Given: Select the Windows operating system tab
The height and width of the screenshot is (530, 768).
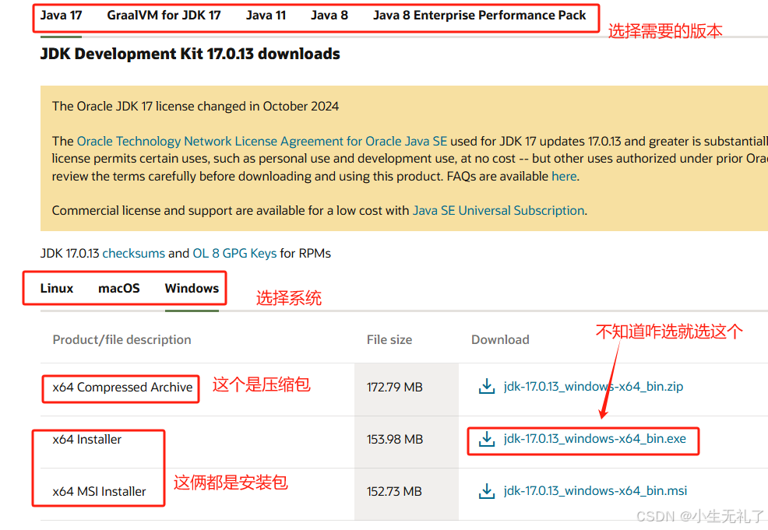Looking at the screenshot, I should point(191,288).
